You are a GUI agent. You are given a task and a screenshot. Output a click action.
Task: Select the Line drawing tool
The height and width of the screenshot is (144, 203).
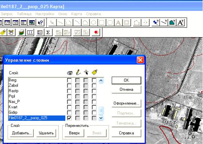61,23
